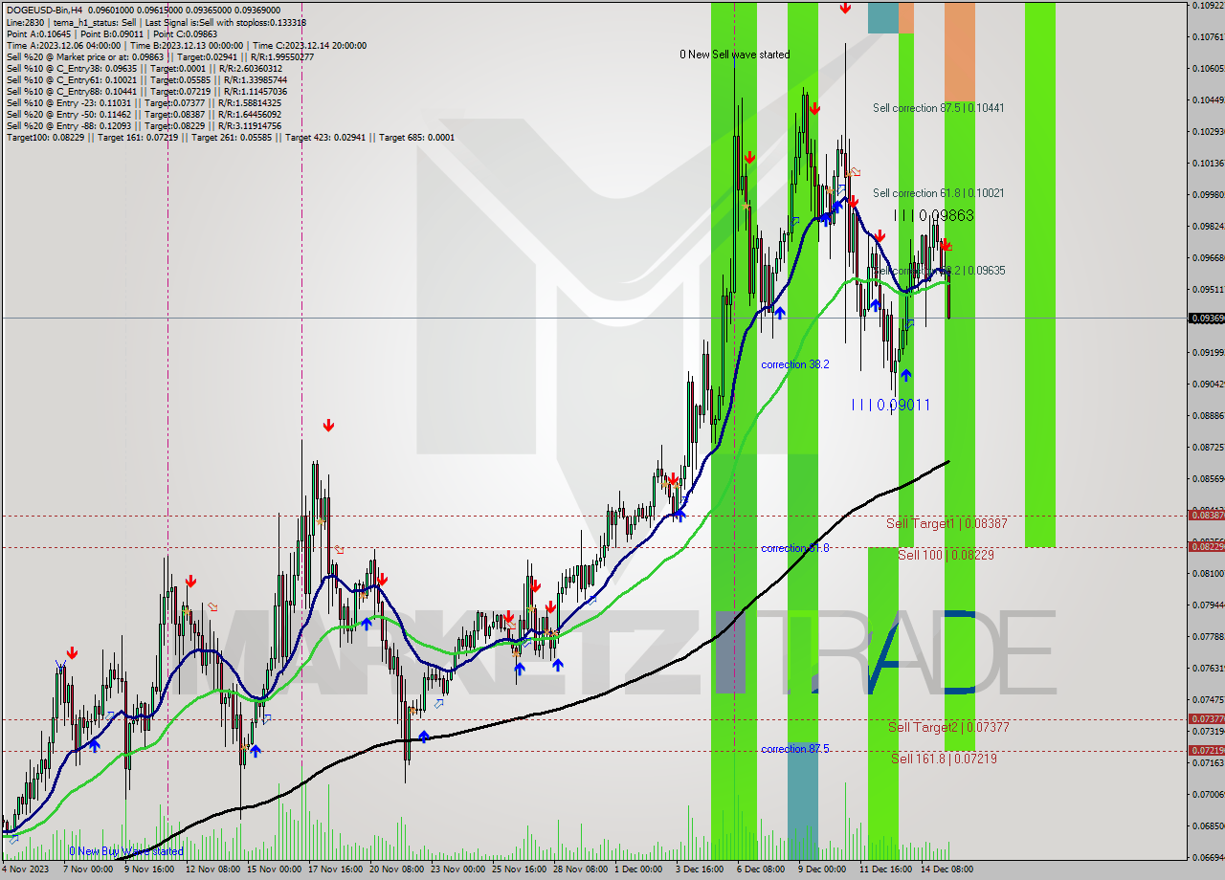Click the '20 Nov 08:00' time axis label
This screenshot has height=880, width=1225.
(396, 869)
